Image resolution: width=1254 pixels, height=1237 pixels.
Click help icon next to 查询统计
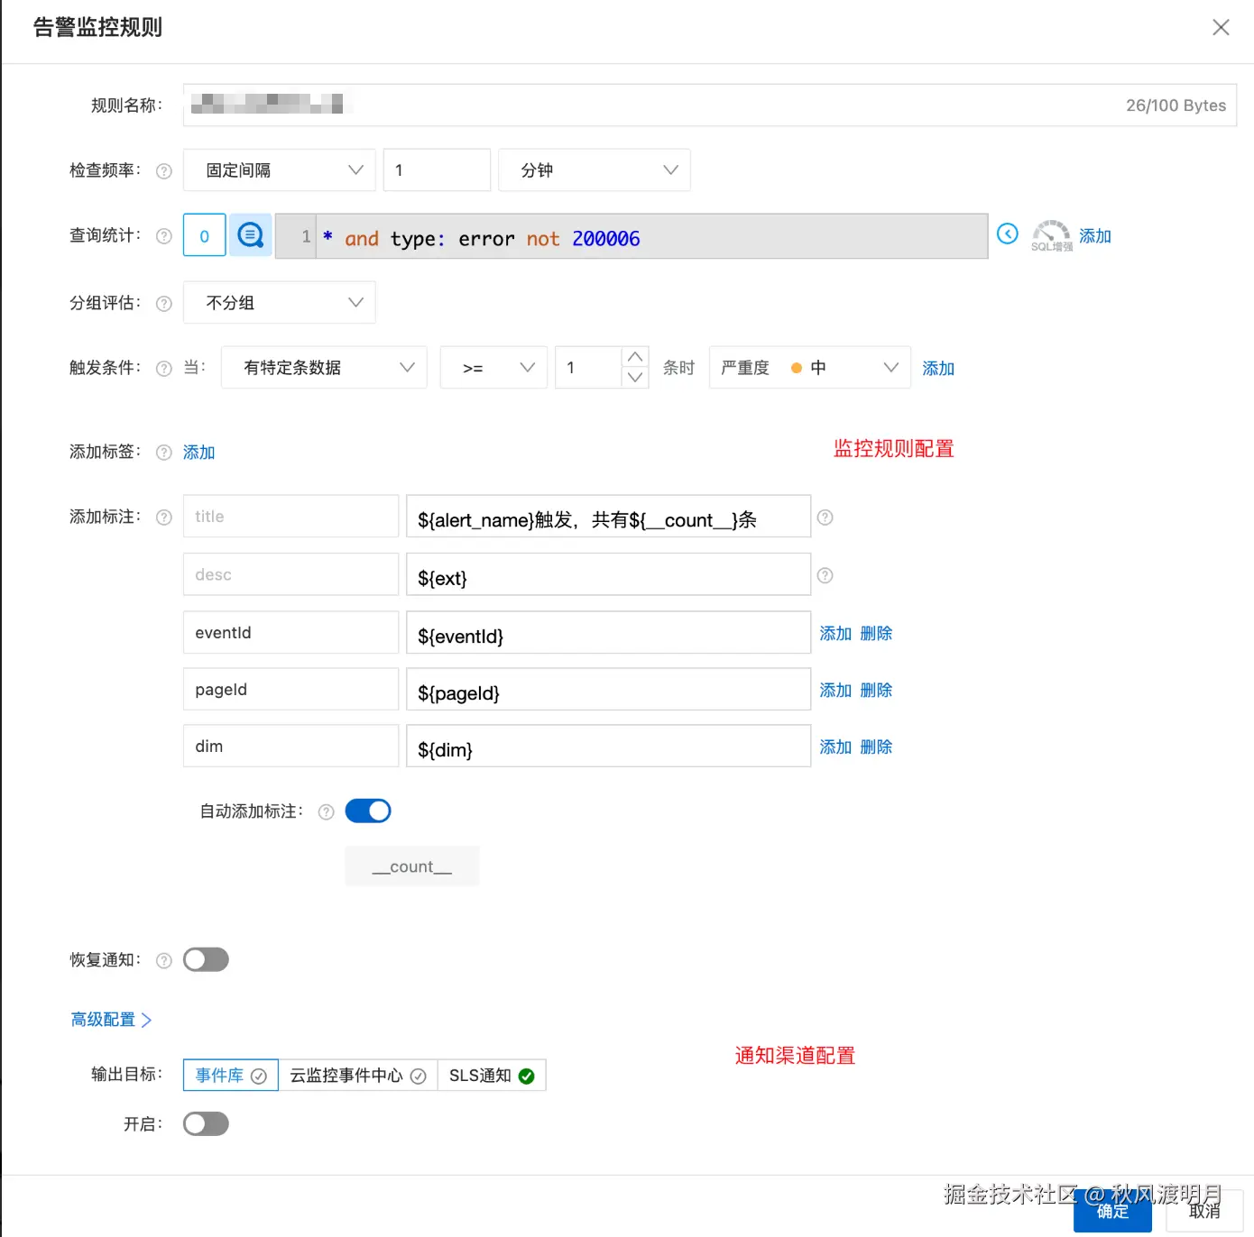164,236
